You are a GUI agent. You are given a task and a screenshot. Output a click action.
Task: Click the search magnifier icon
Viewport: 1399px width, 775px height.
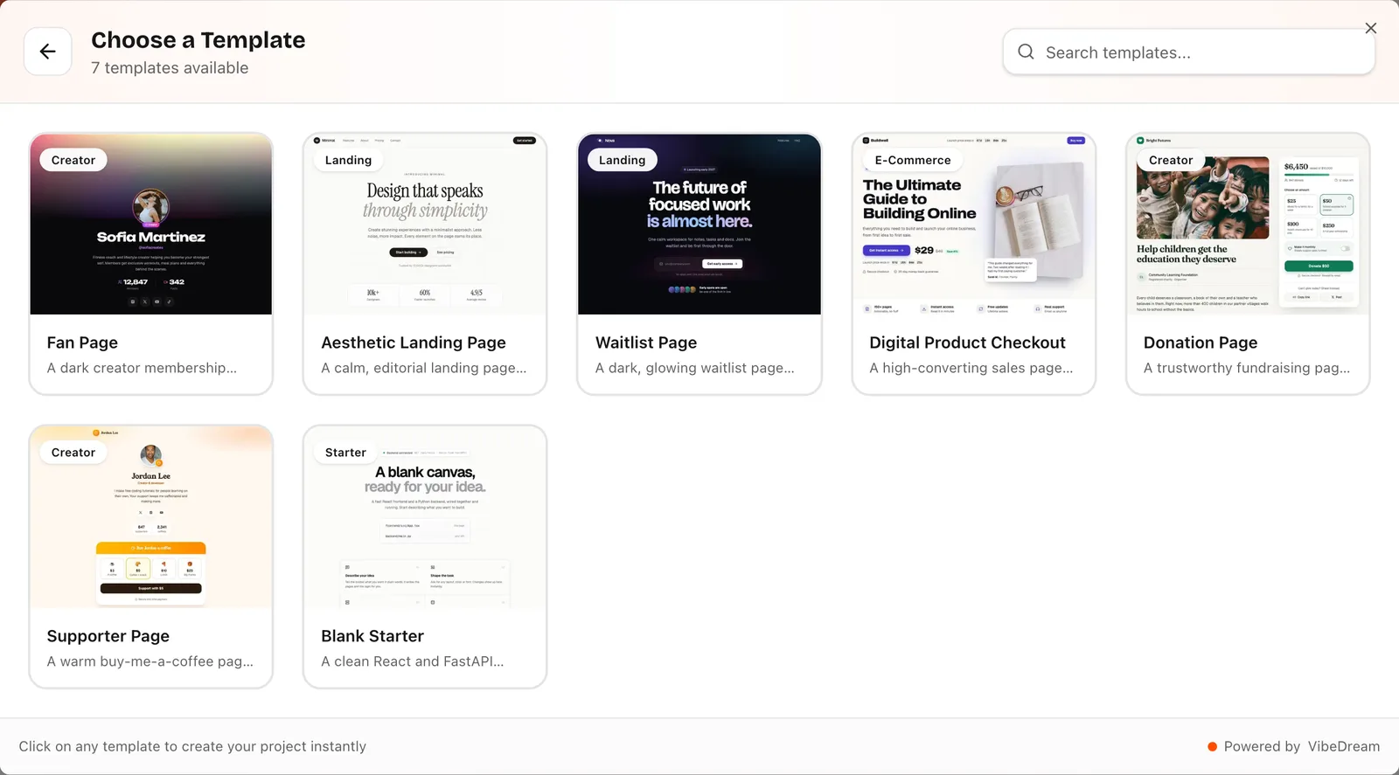1026,52
